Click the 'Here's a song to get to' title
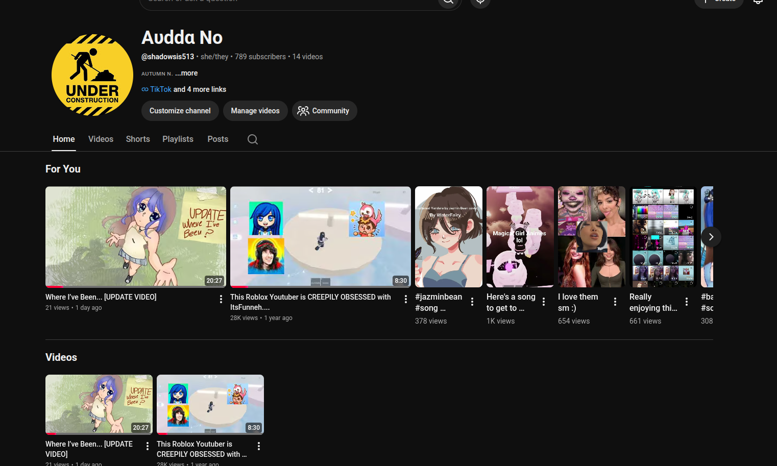Image resolution: width=777 pixels, height=466 pixels. [x=511, y=302]
